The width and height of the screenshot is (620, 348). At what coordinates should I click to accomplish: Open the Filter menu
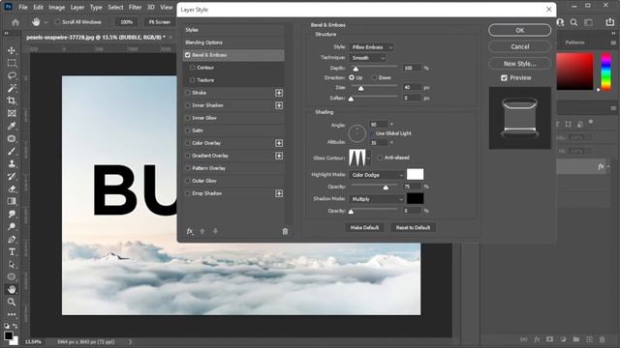pyautogui.click(x=135, y=7)
